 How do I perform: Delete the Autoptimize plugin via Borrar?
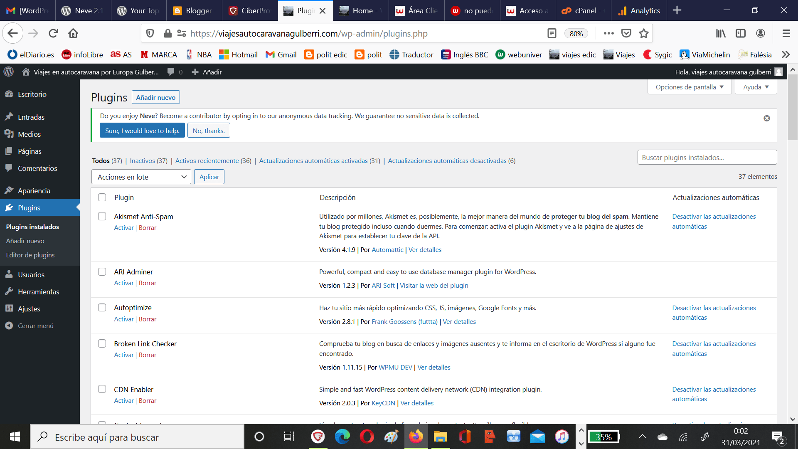(x=148, y=319)
